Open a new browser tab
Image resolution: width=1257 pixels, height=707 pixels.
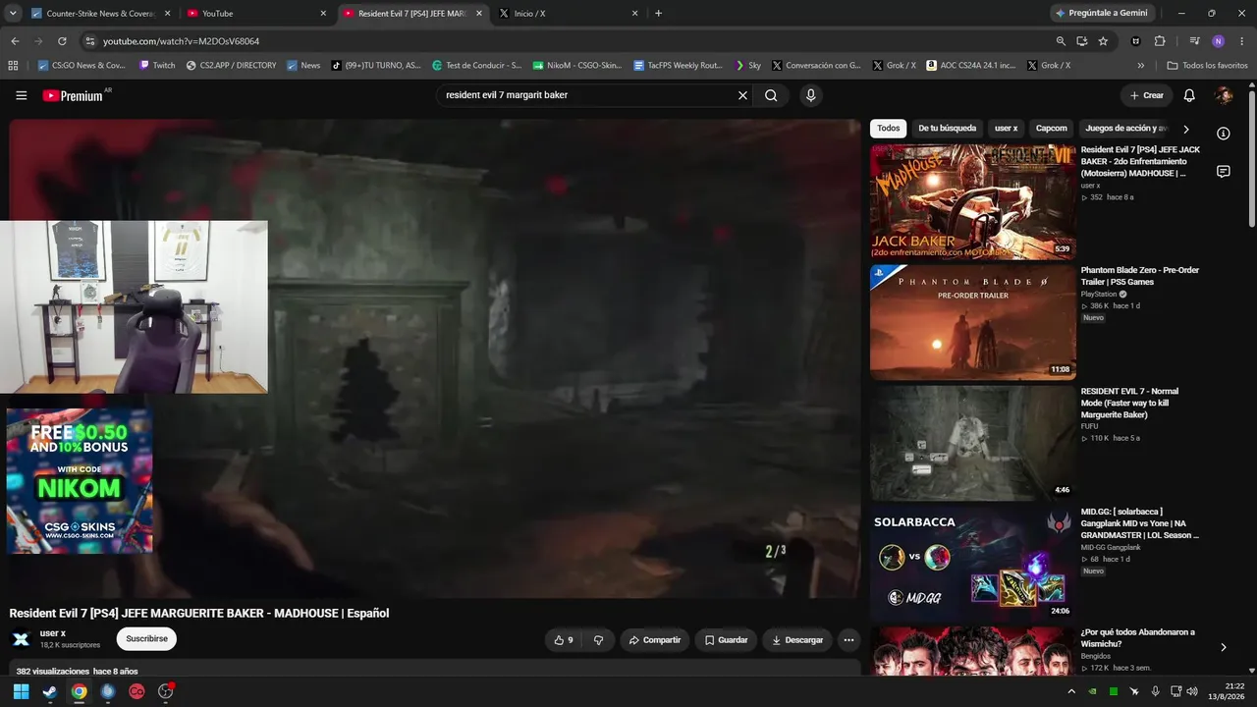pos(658,13)
